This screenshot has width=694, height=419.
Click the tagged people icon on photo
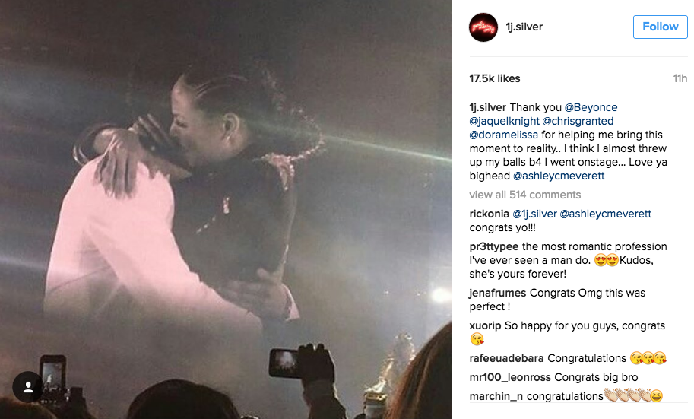coord(28,386)
